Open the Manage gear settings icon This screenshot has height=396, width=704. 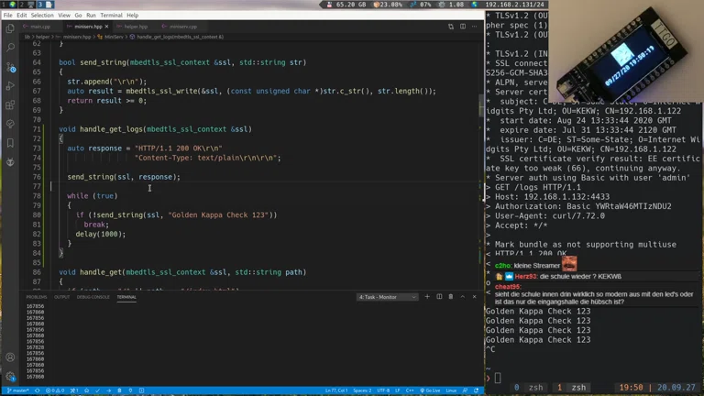coord(10,376)
